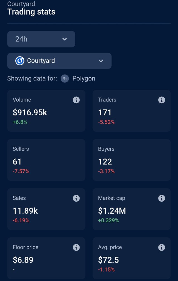Expand the Courtyard collection dropdown
The image size is (178, 281).
click(60, 61)
